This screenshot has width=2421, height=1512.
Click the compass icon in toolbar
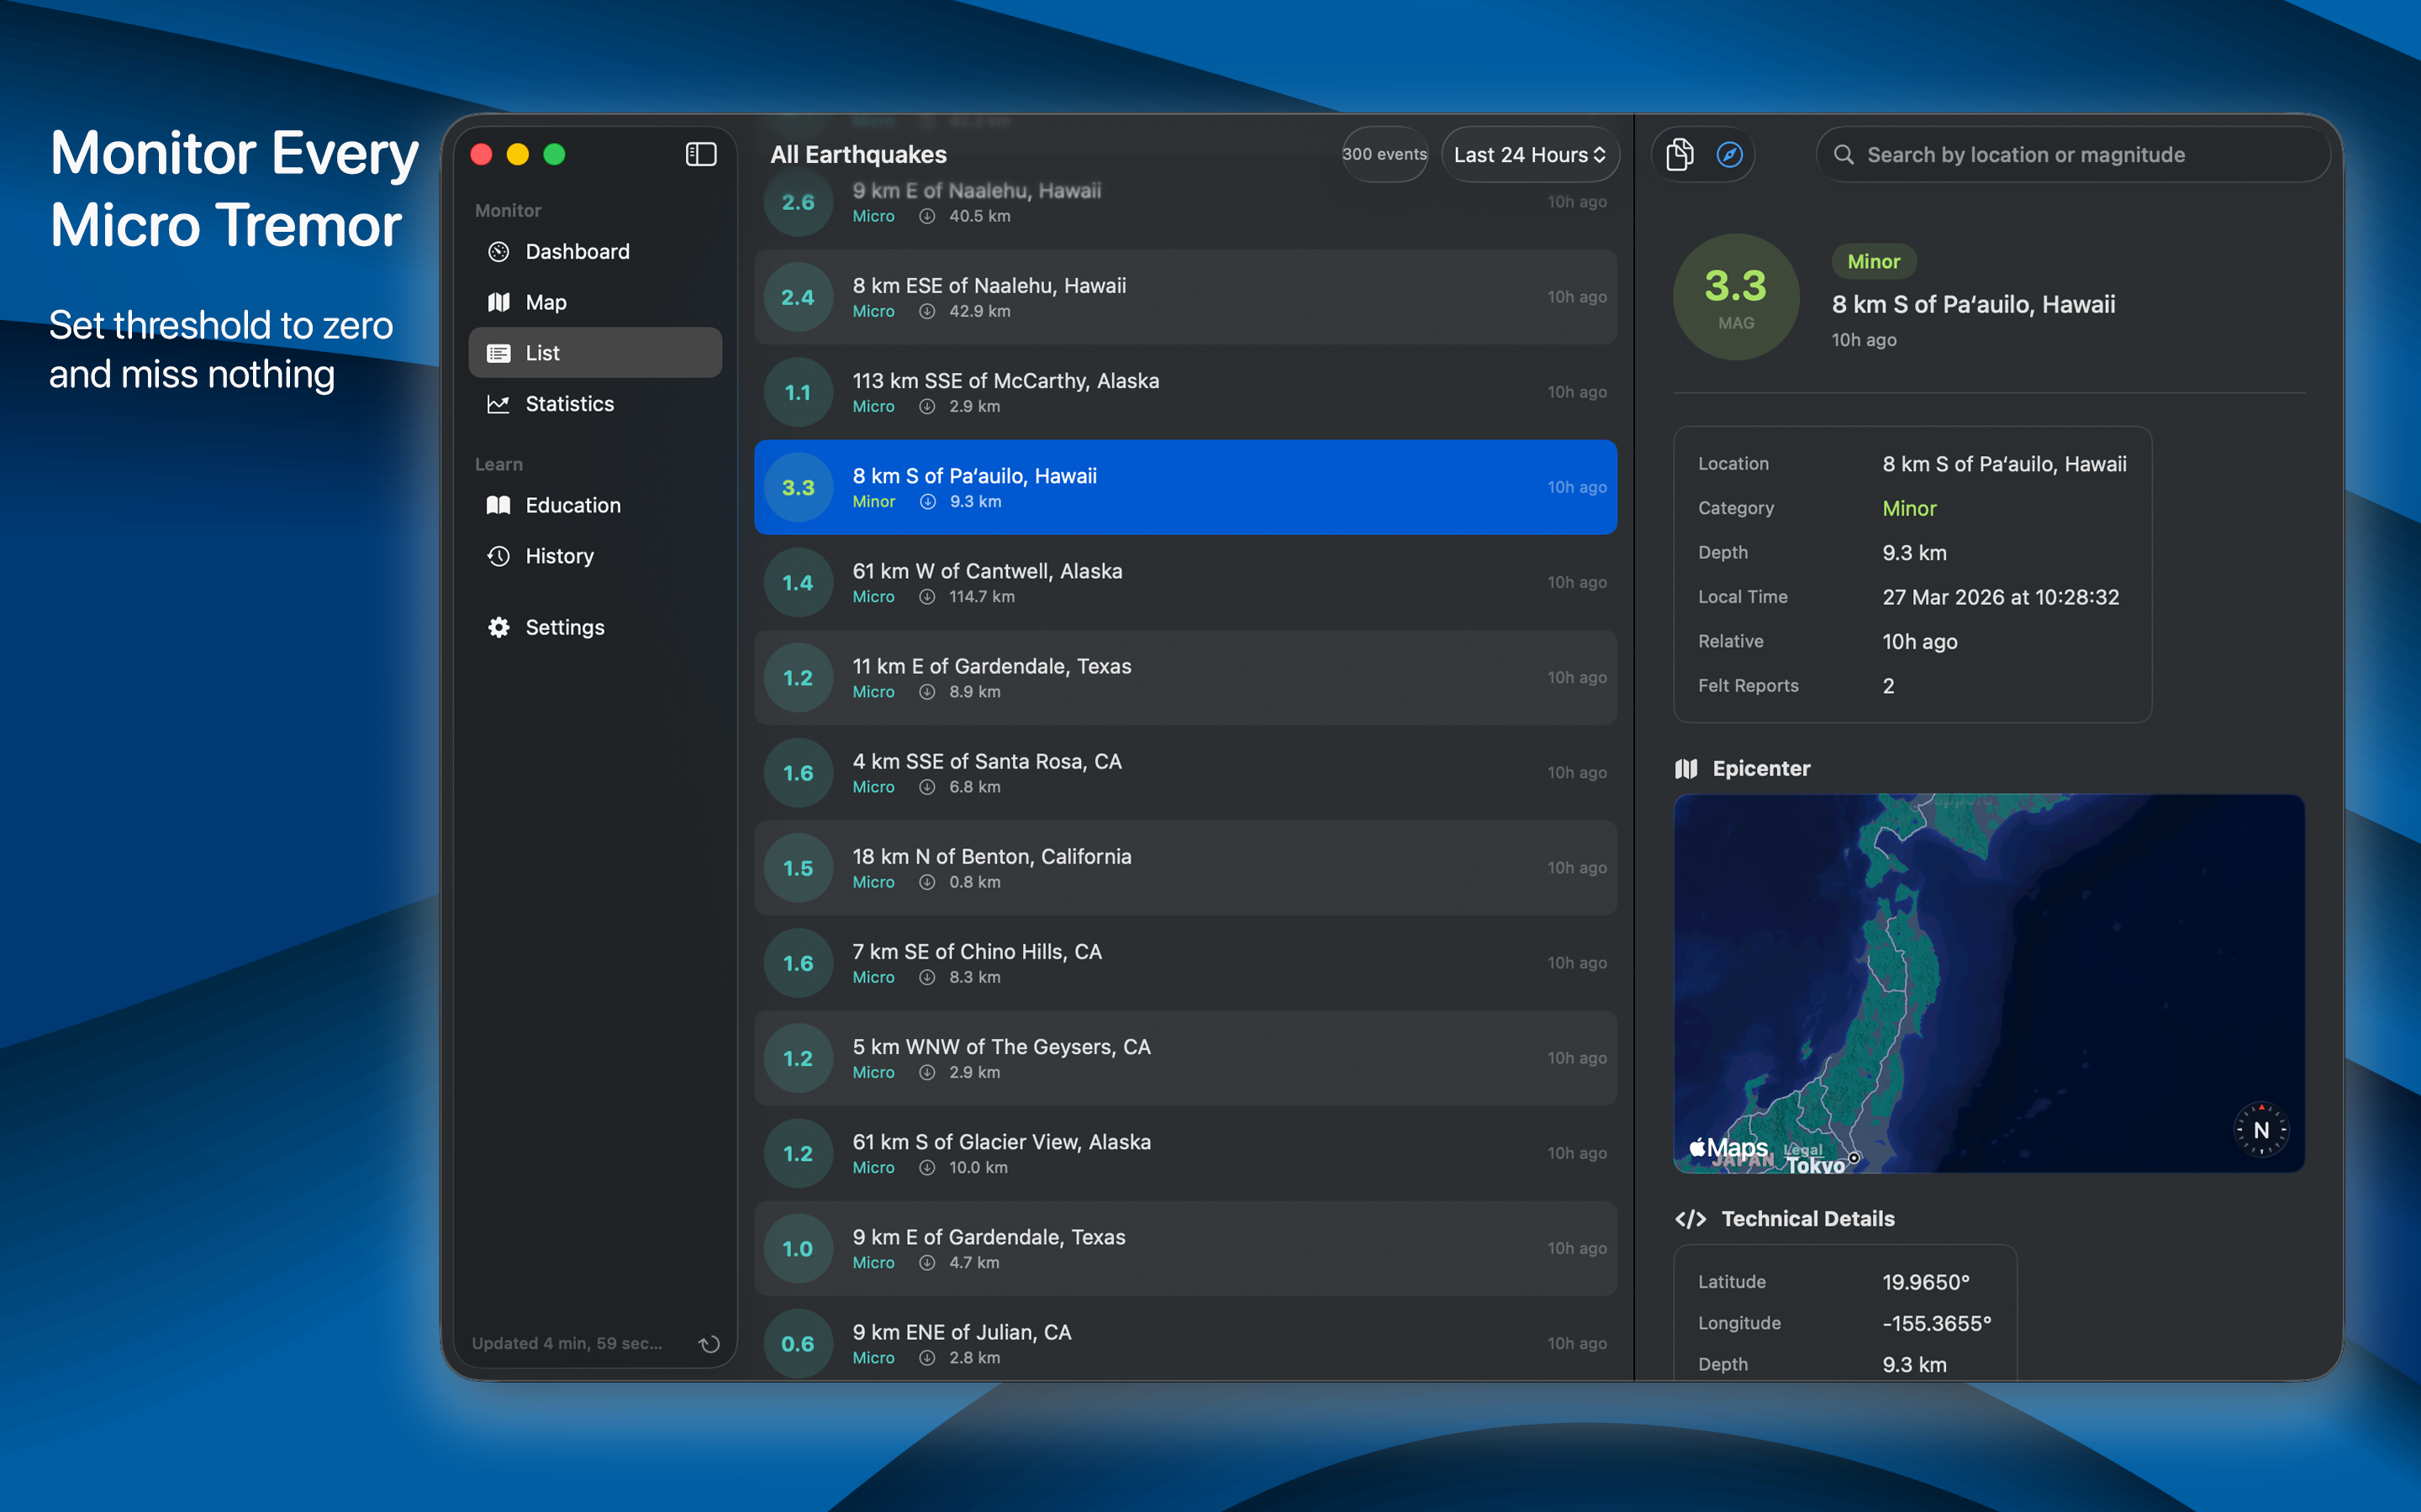[x=1730, y=154]
